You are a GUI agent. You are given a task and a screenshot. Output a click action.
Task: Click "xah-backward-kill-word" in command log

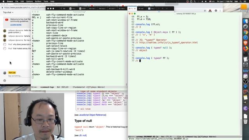[61, 69]
